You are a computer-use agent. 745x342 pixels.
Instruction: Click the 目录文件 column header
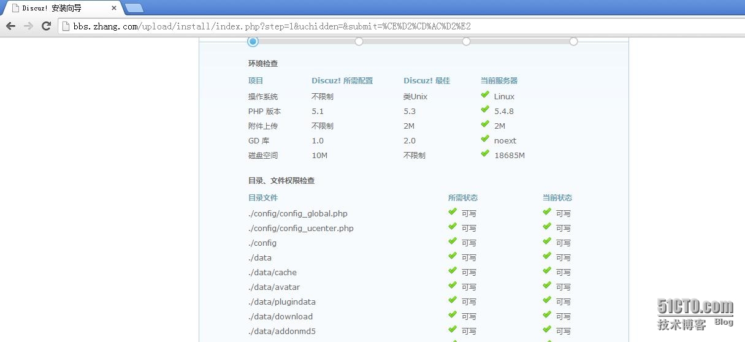[263, 198]
